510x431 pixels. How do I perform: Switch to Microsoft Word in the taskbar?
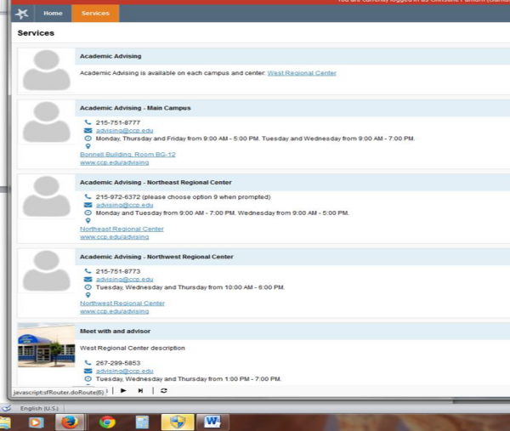pyautogui.click(x=212, y=422)
